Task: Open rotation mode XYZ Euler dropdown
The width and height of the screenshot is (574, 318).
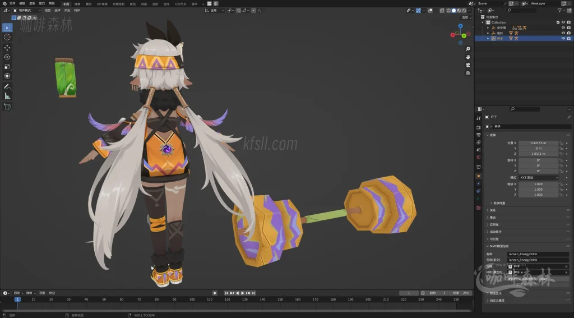Action: (539, 178)
